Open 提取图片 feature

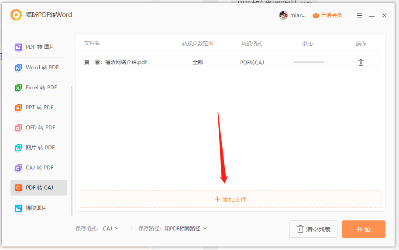(x=39, y=208)
